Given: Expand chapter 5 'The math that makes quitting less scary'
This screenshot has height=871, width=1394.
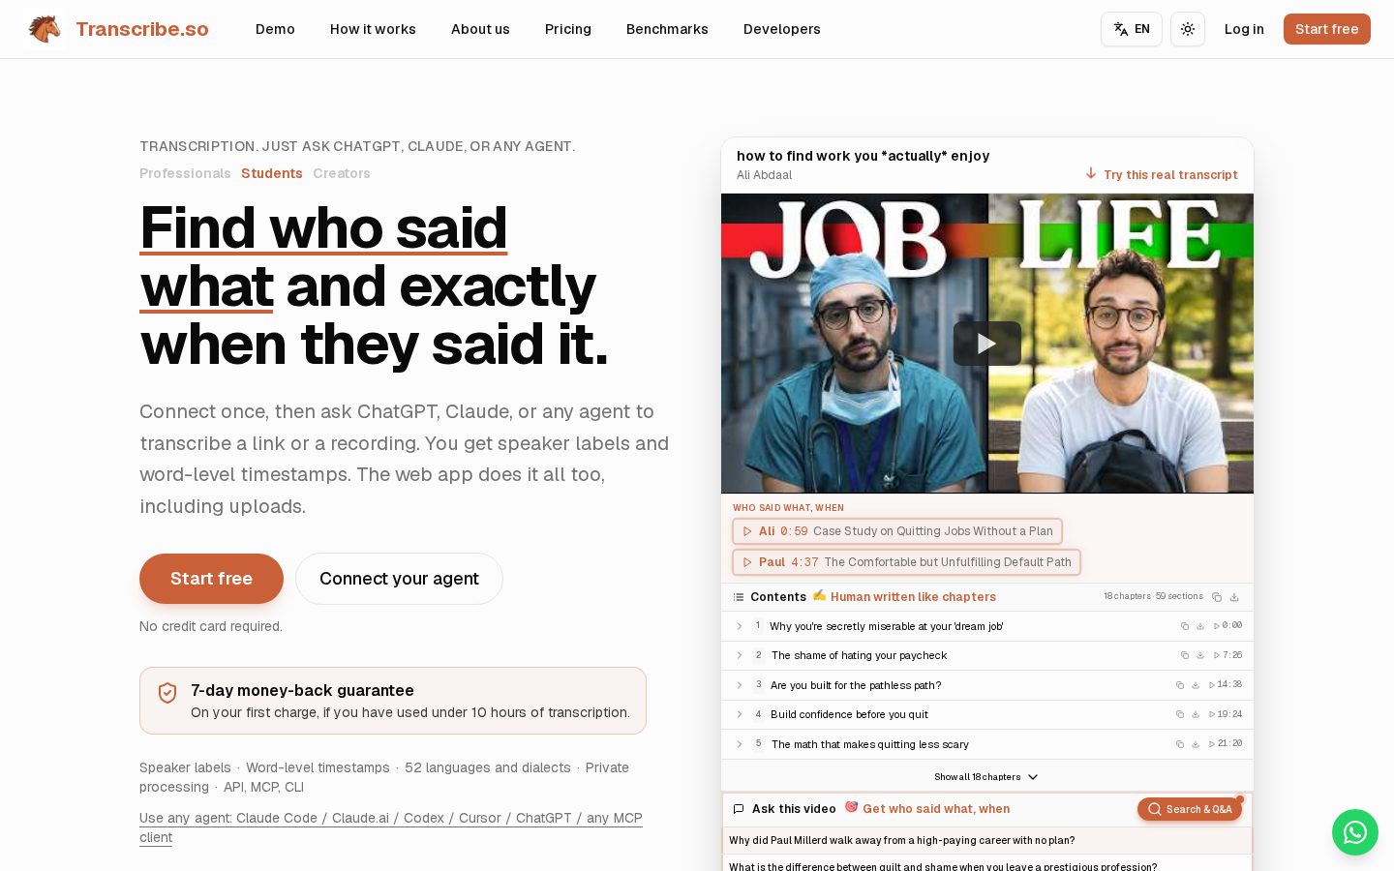Looking at the screenshot, I should click(740, 744).
